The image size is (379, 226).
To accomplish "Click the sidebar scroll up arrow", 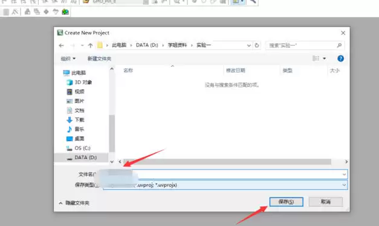I will 112,69.
